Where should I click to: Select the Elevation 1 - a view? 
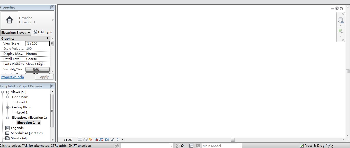29,123
